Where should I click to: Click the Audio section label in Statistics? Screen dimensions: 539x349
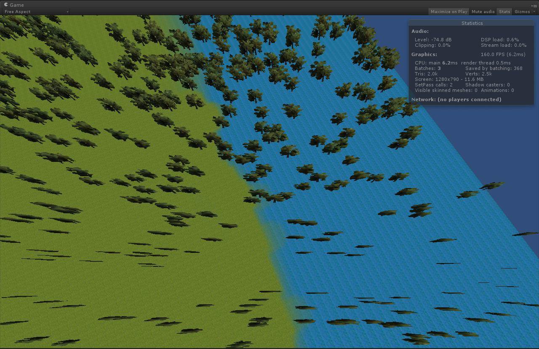pyautogui.click(x=421, y=31)
